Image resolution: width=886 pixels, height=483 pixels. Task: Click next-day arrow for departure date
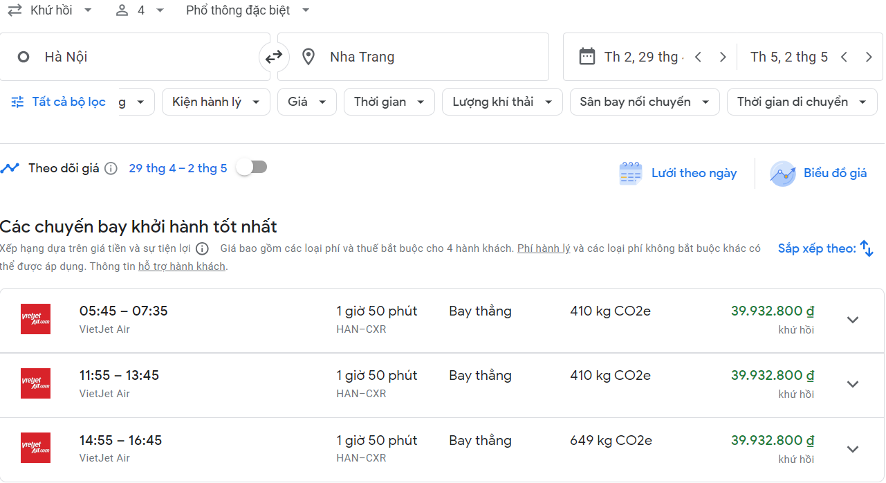(x=723, y=57)
